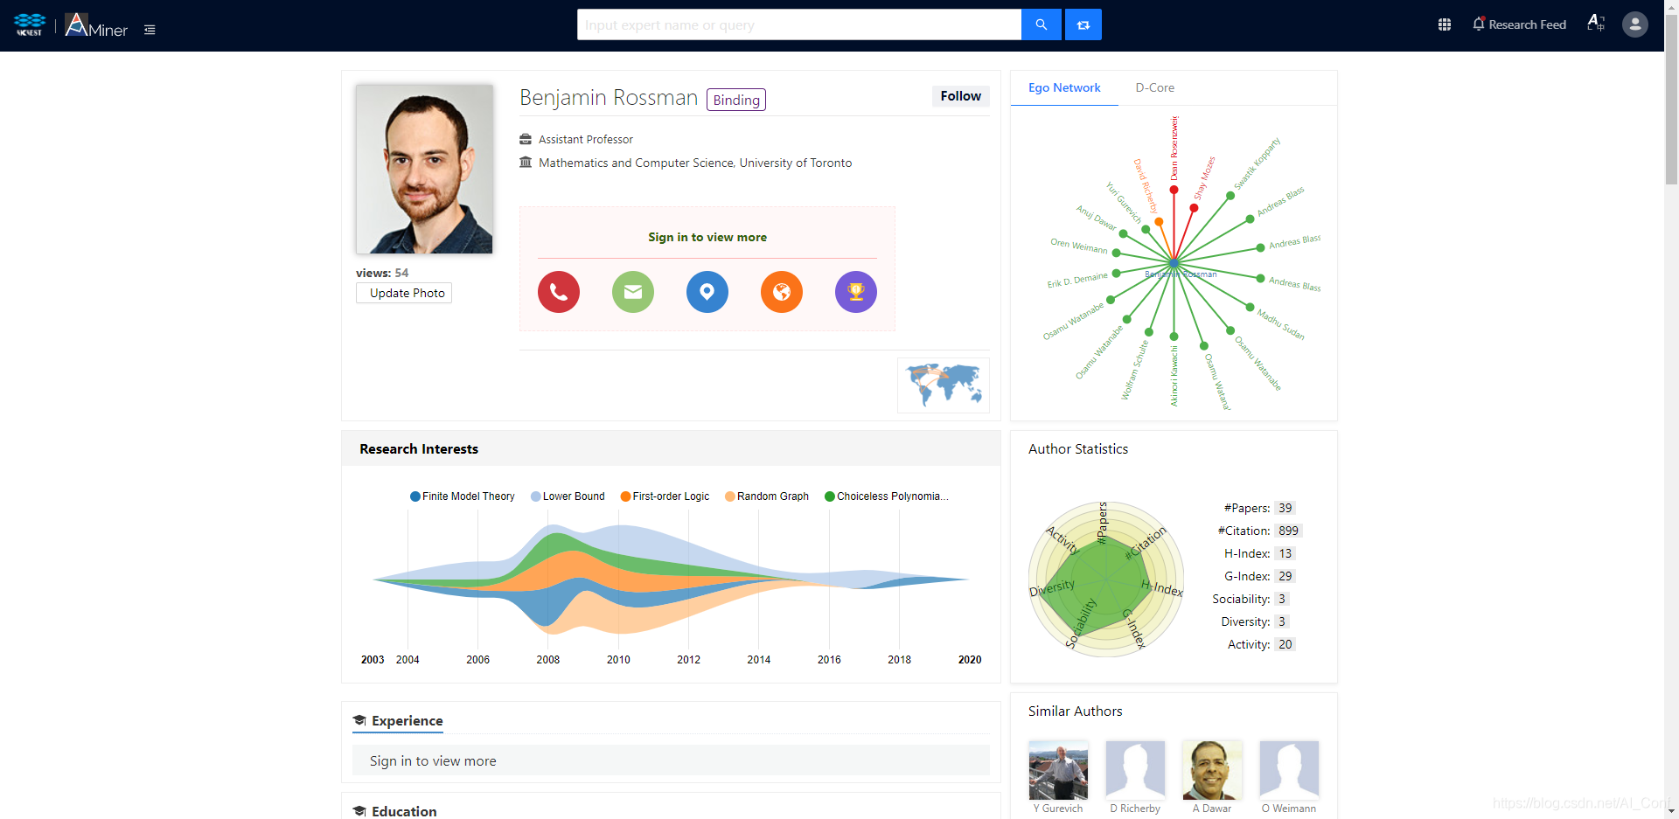Click the Oren Weimann network node
The image size is (1679, 819).
click(x=1117, y=253)
